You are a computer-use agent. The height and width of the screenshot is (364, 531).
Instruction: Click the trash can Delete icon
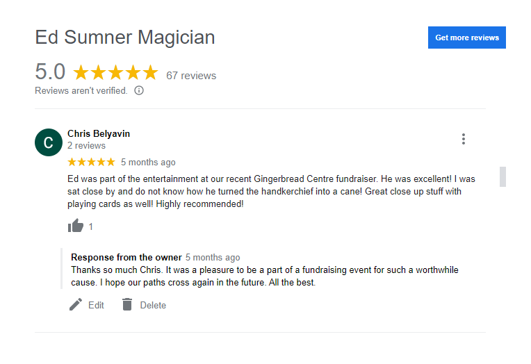pos(127,304)
